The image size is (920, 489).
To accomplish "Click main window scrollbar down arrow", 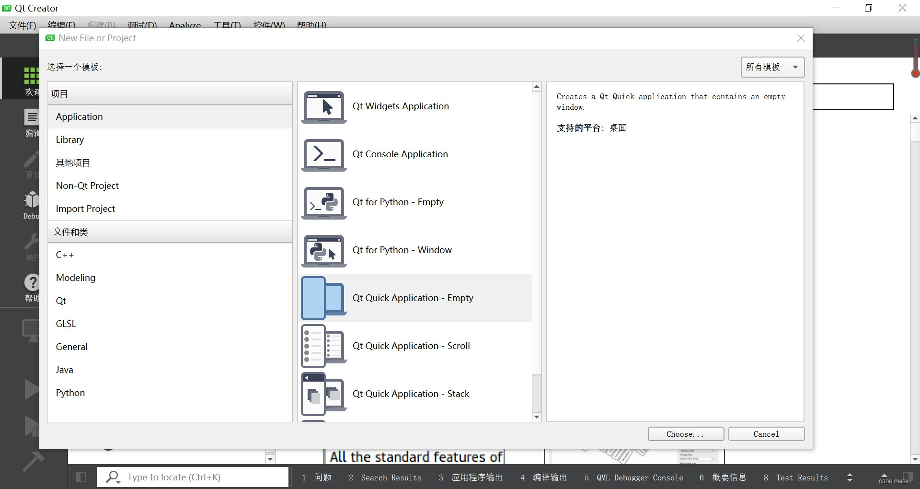I will pyautogui.click(x=915, y=459).
